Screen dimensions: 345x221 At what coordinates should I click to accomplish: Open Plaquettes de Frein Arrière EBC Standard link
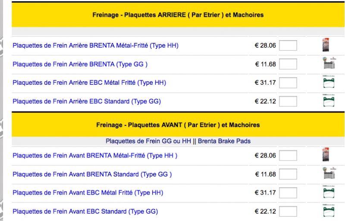(87, 101)
